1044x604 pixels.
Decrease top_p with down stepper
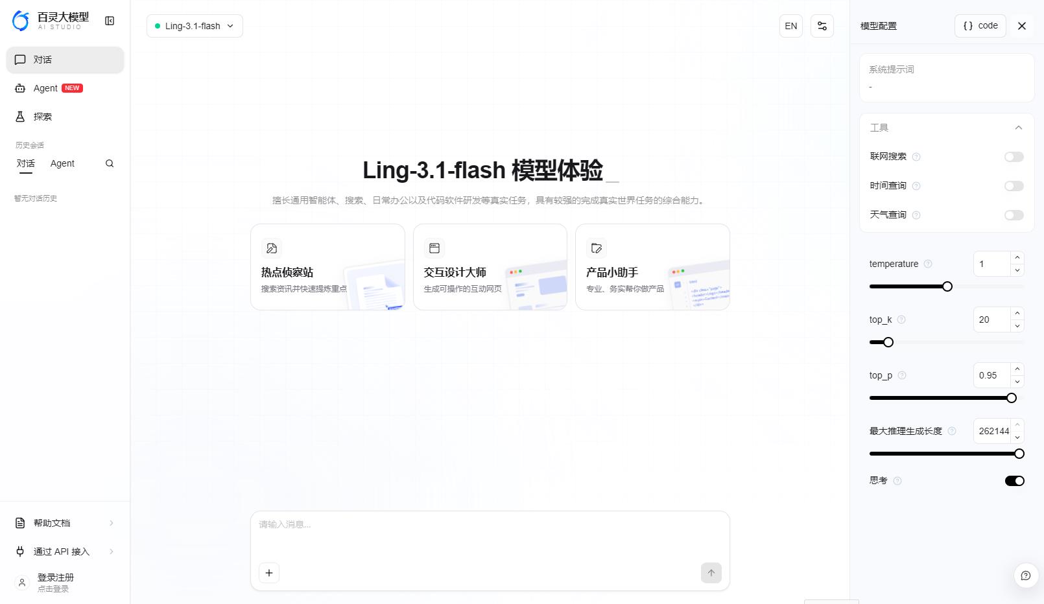click(1017, 382)
